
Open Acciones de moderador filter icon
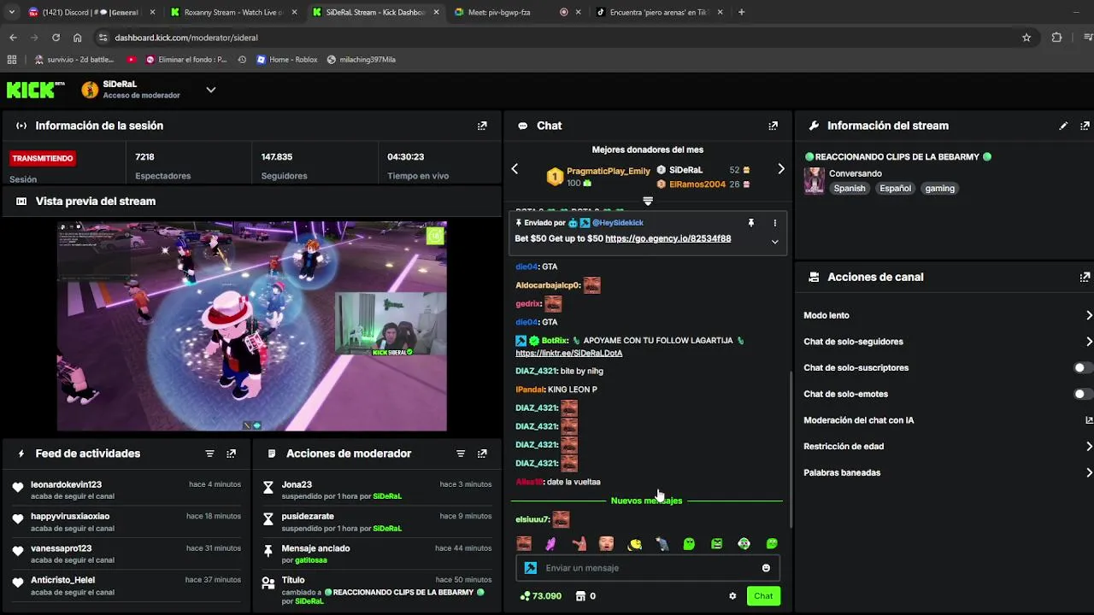tap(461, 454)
